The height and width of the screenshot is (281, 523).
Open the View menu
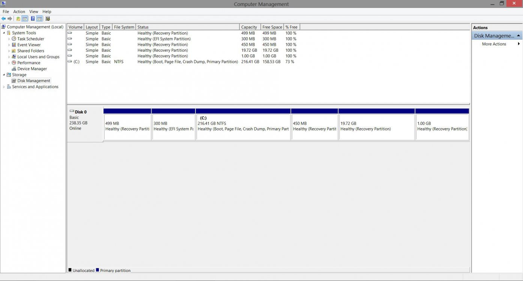point(34,12)
